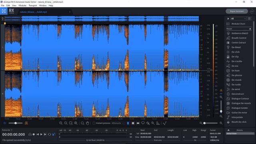Launch the Repair Assistant
The width and height of the screenshot is (256, 144).
coord(237,11)
